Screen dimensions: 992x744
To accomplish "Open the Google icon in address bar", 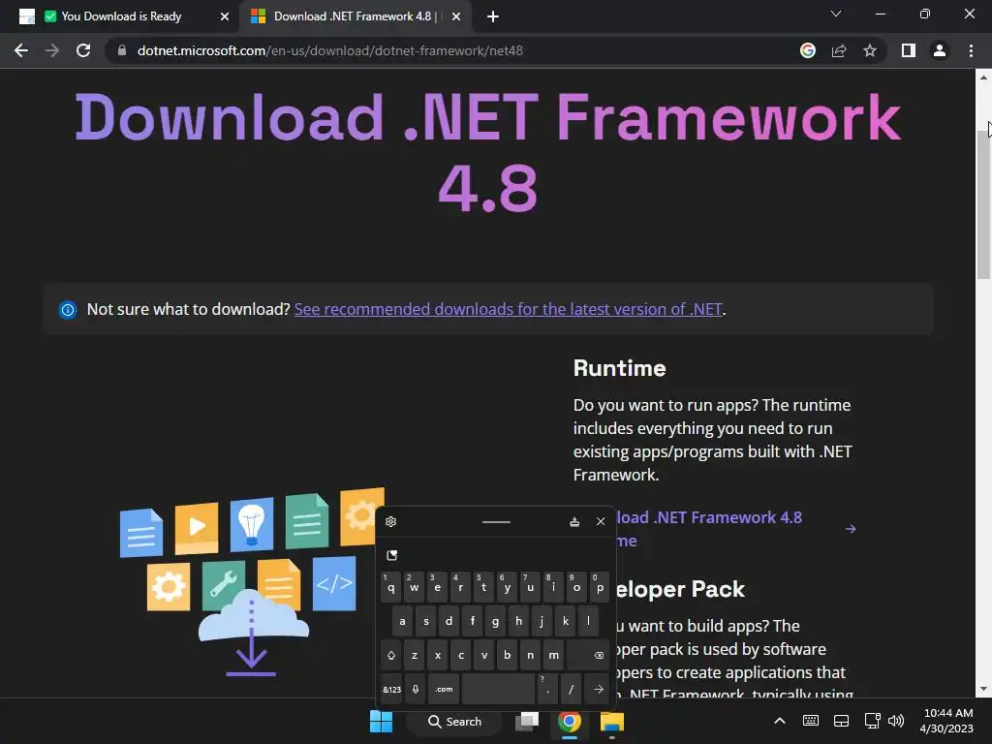I will (808, 50).
